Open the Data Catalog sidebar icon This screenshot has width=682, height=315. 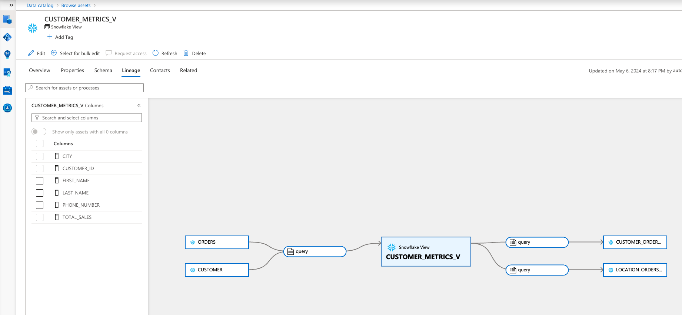click(x=7, y=19)
